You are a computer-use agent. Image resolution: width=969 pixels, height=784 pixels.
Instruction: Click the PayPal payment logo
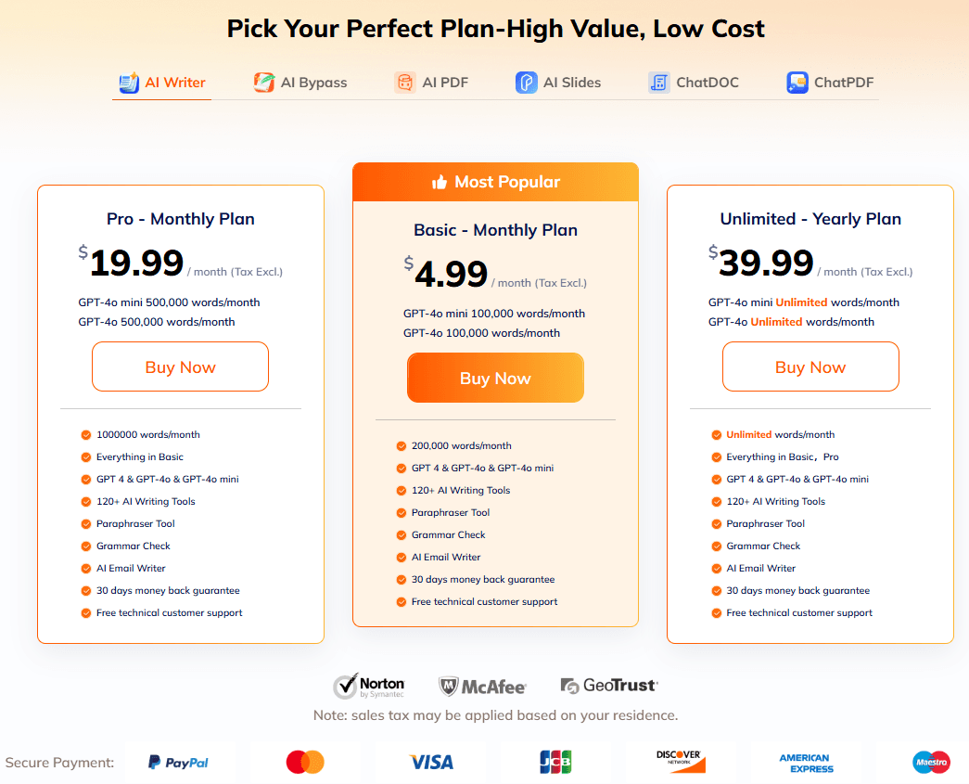pyautogui.click(x=178, y=763)
